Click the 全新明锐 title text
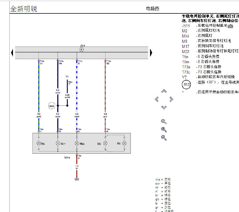Screen dimensions: 239x212 pyautogui.click(x=24, y=9)
